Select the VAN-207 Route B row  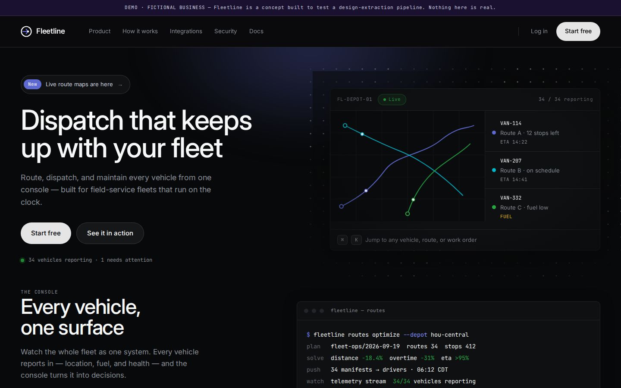pyautogui.click(x=543, y=170)
